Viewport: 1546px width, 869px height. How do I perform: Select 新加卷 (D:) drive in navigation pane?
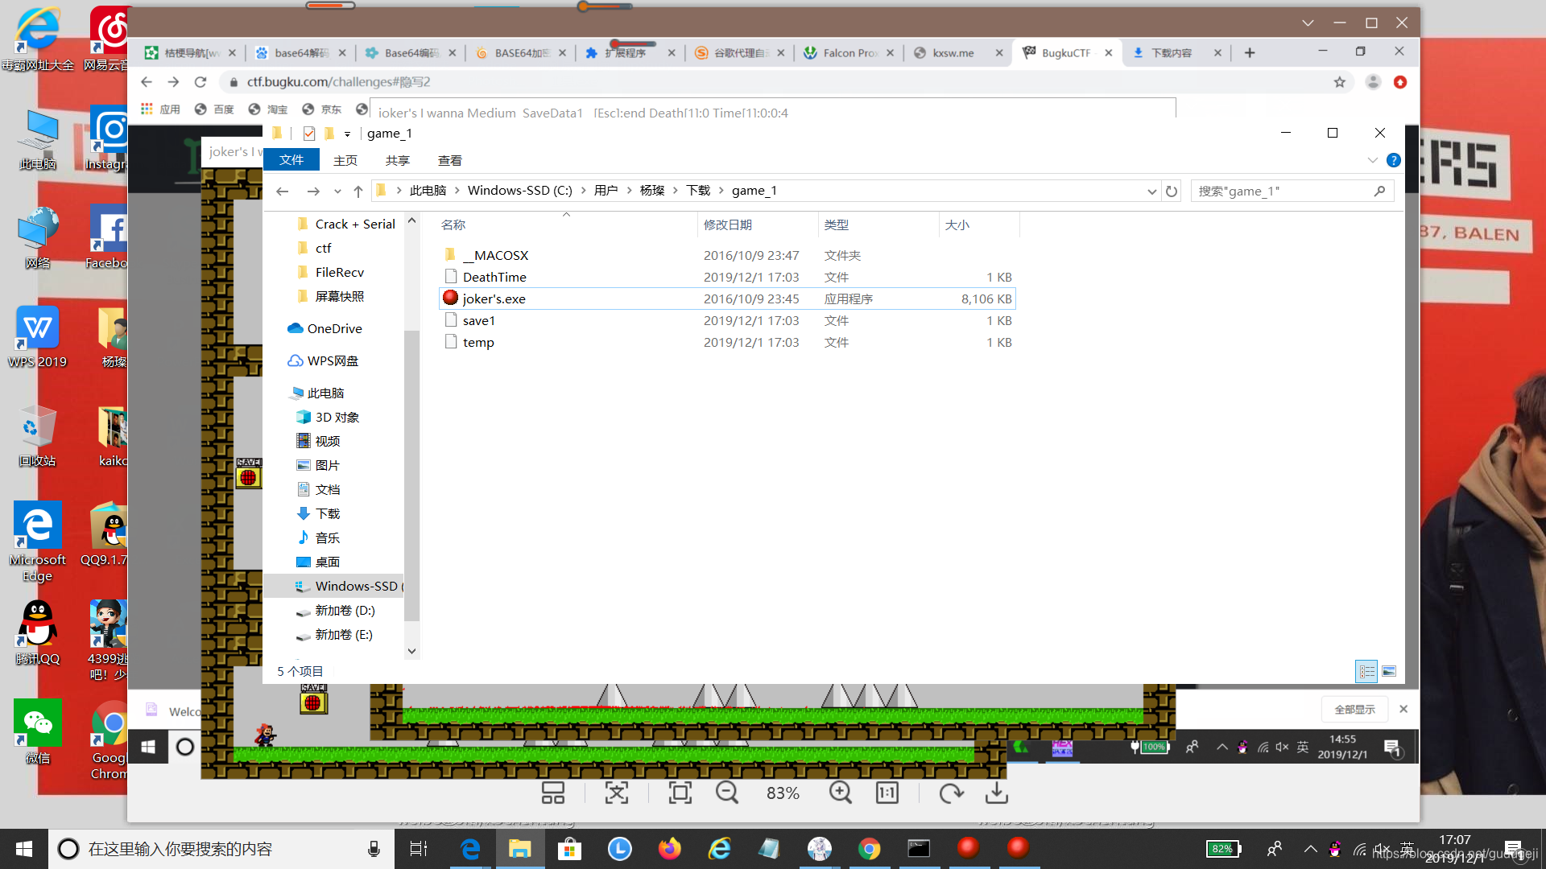(x=336, y=610)
